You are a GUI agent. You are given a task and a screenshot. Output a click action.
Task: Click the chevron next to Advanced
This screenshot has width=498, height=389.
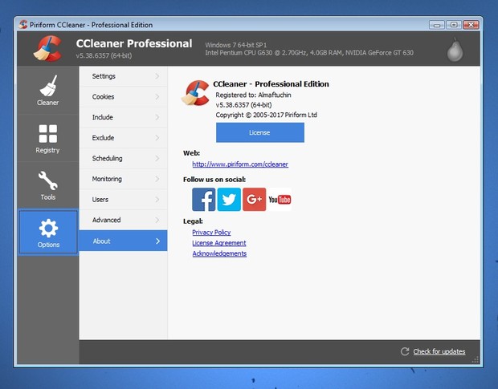point(157,220)
